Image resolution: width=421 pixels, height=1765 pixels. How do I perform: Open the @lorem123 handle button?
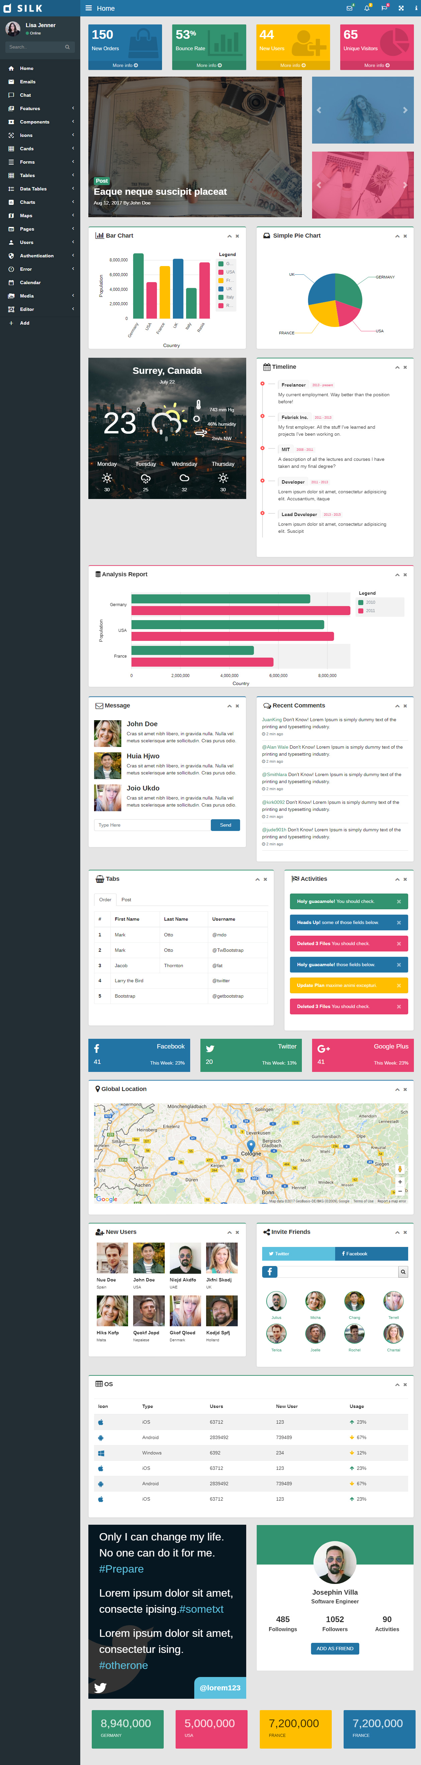pos(220,1688)
